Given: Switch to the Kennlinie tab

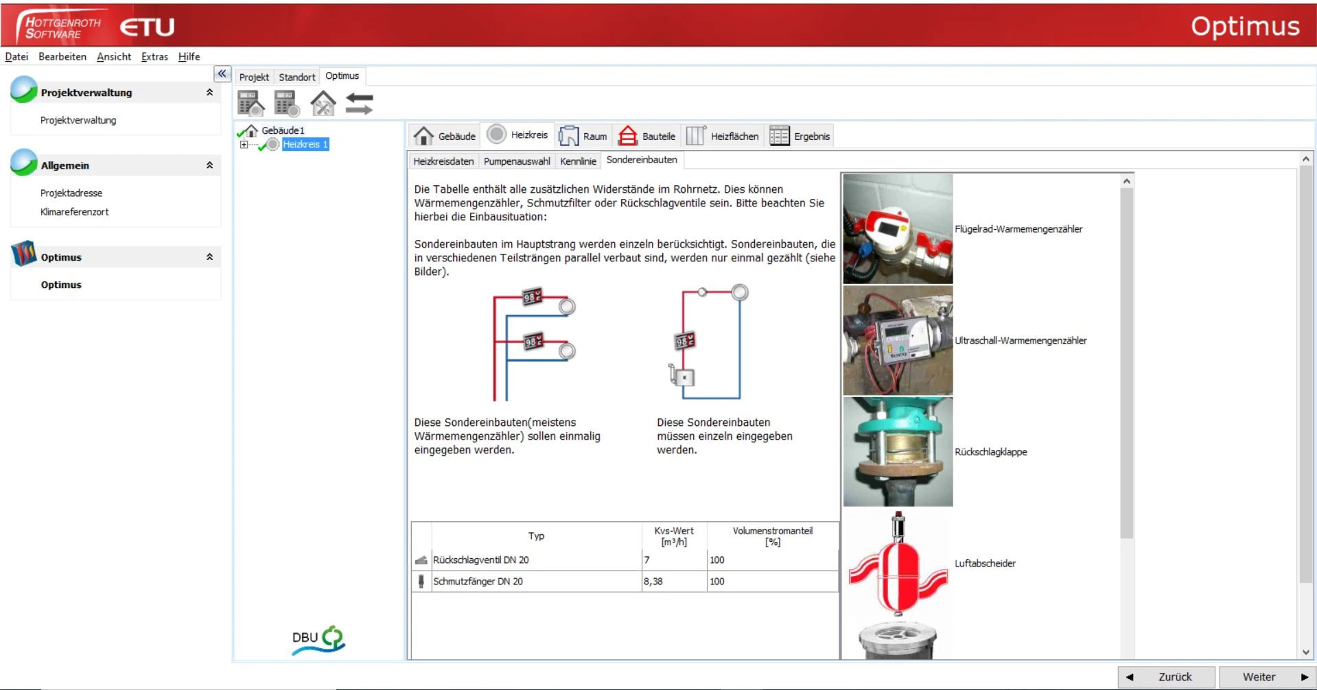Looking at the screenshot, I should click(x=578, y=161).
